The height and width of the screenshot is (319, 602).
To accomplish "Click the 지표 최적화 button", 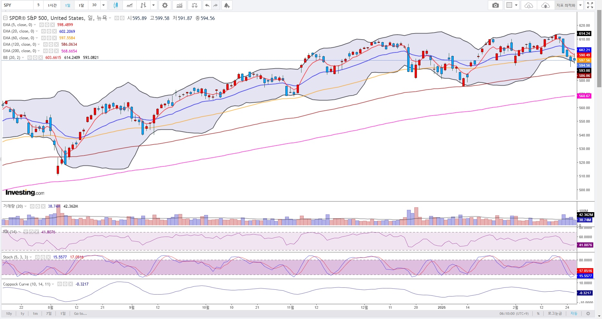I will 566,5.
